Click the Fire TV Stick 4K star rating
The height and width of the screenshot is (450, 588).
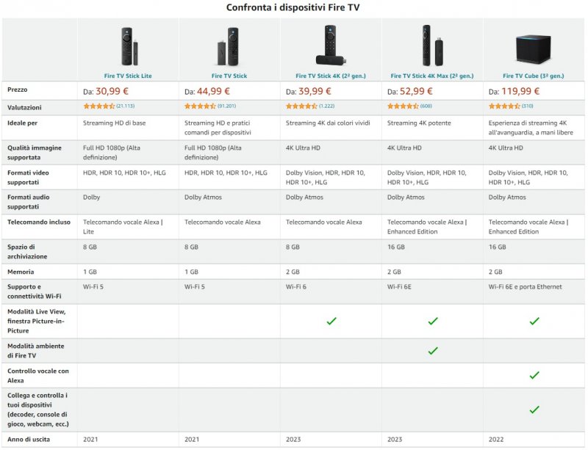(301, 106)
